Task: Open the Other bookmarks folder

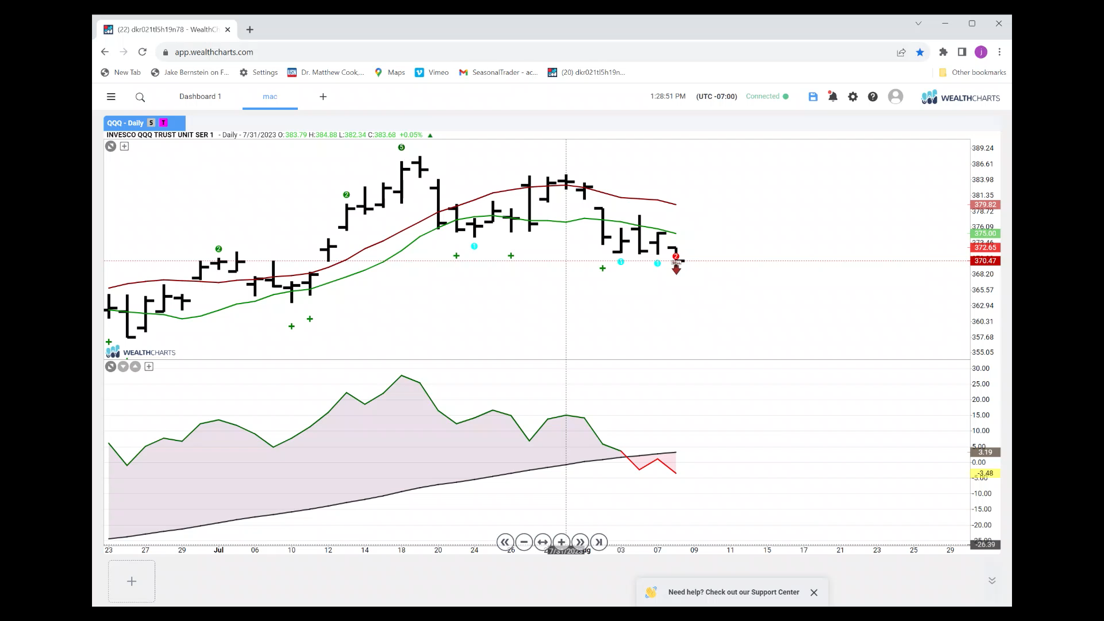Action: click(x=972, y=72)
